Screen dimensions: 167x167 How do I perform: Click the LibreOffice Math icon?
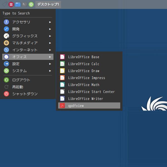62,85
